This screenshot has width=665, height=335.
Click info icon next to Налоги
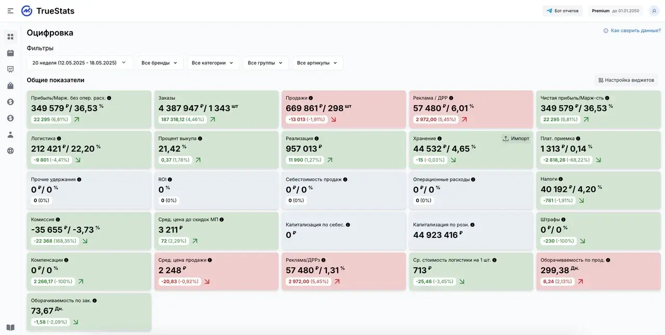tap(561, 179)
